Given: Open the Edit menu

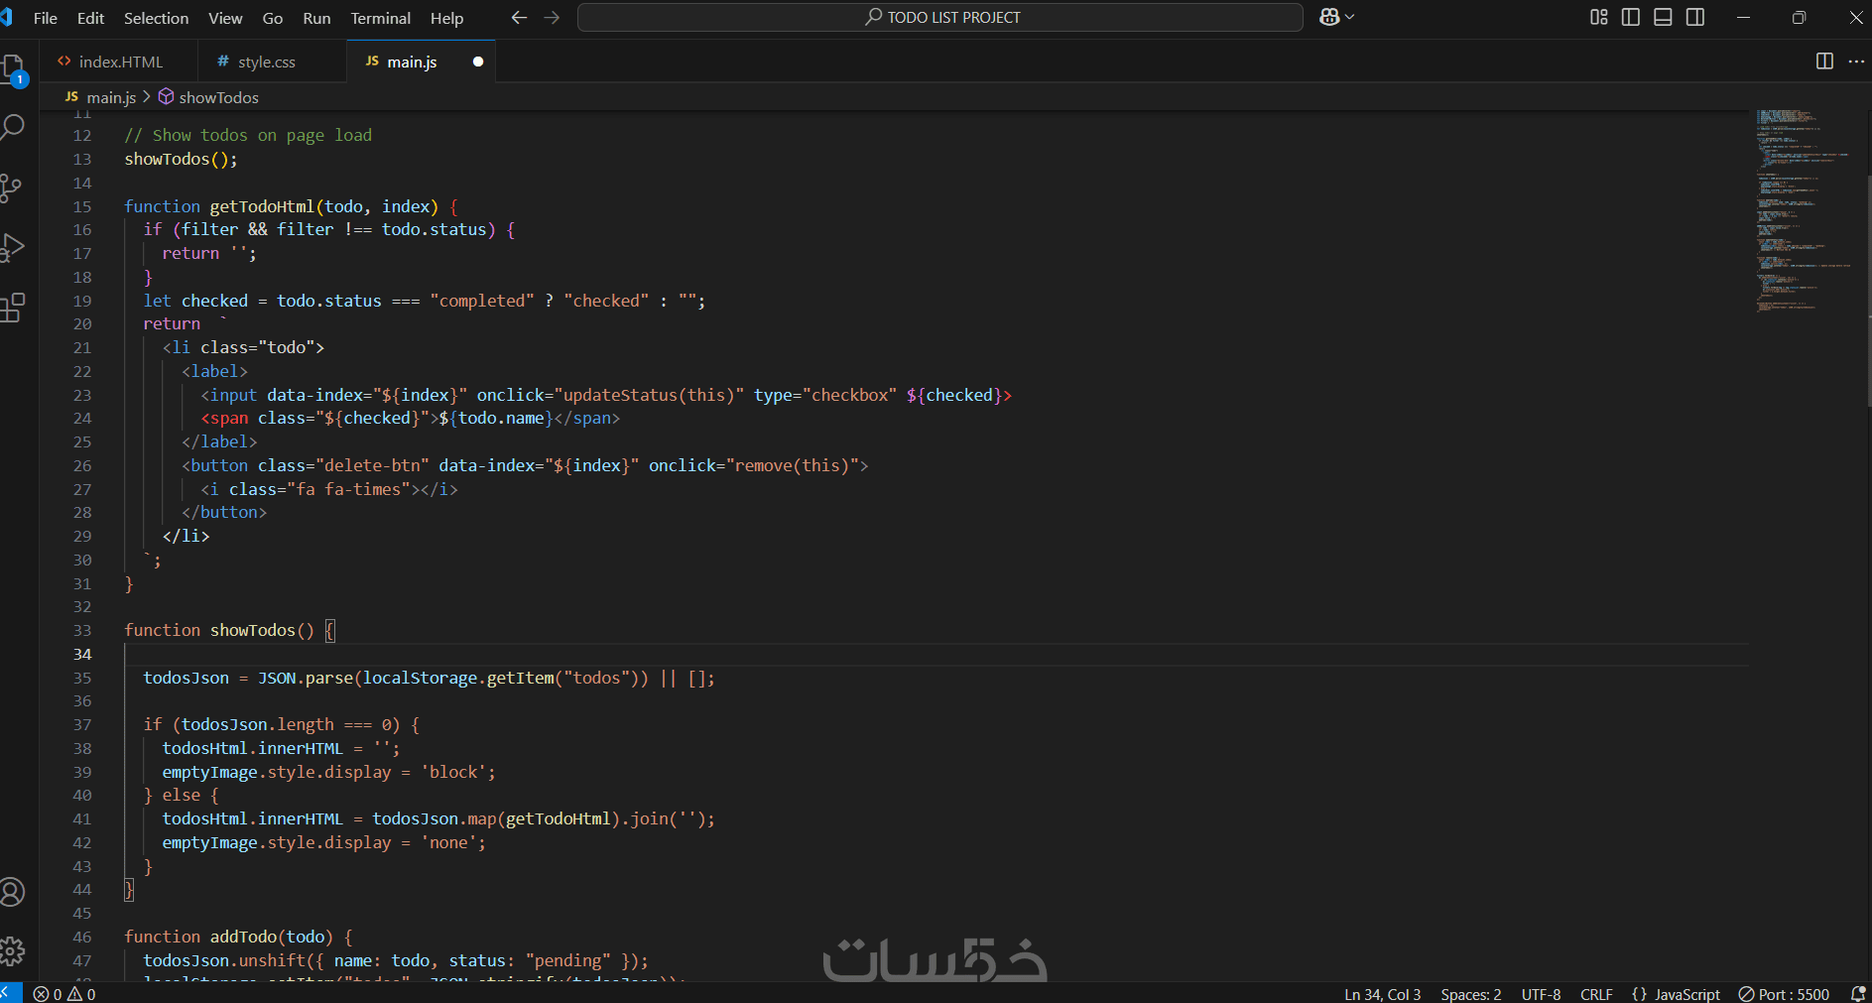Looking at the screenshot, I should [x=90, y=18].
